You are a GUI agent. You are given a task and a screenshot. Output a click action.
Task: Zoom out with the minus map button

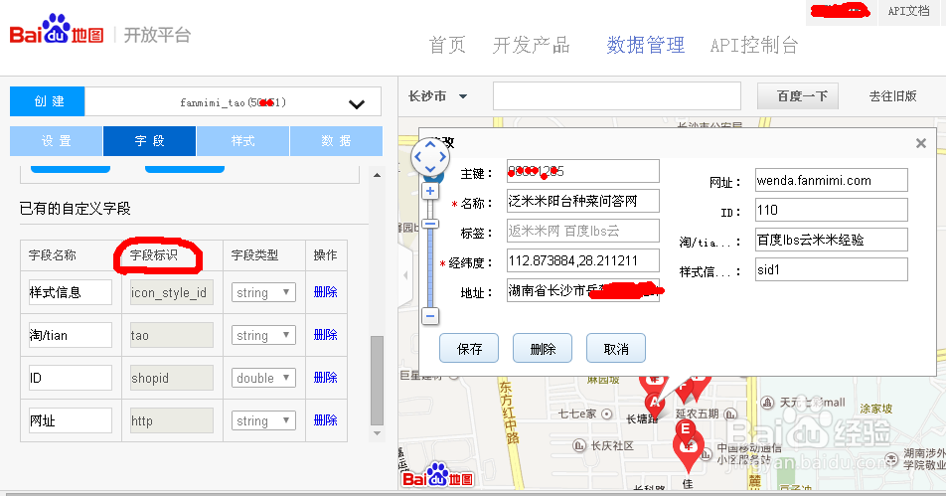[x=429, y=315]
